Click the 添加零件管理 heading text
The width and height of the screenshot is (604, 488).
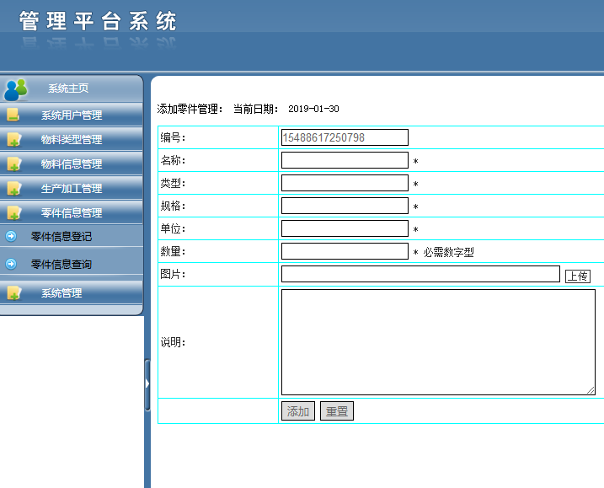pos(190,109)
